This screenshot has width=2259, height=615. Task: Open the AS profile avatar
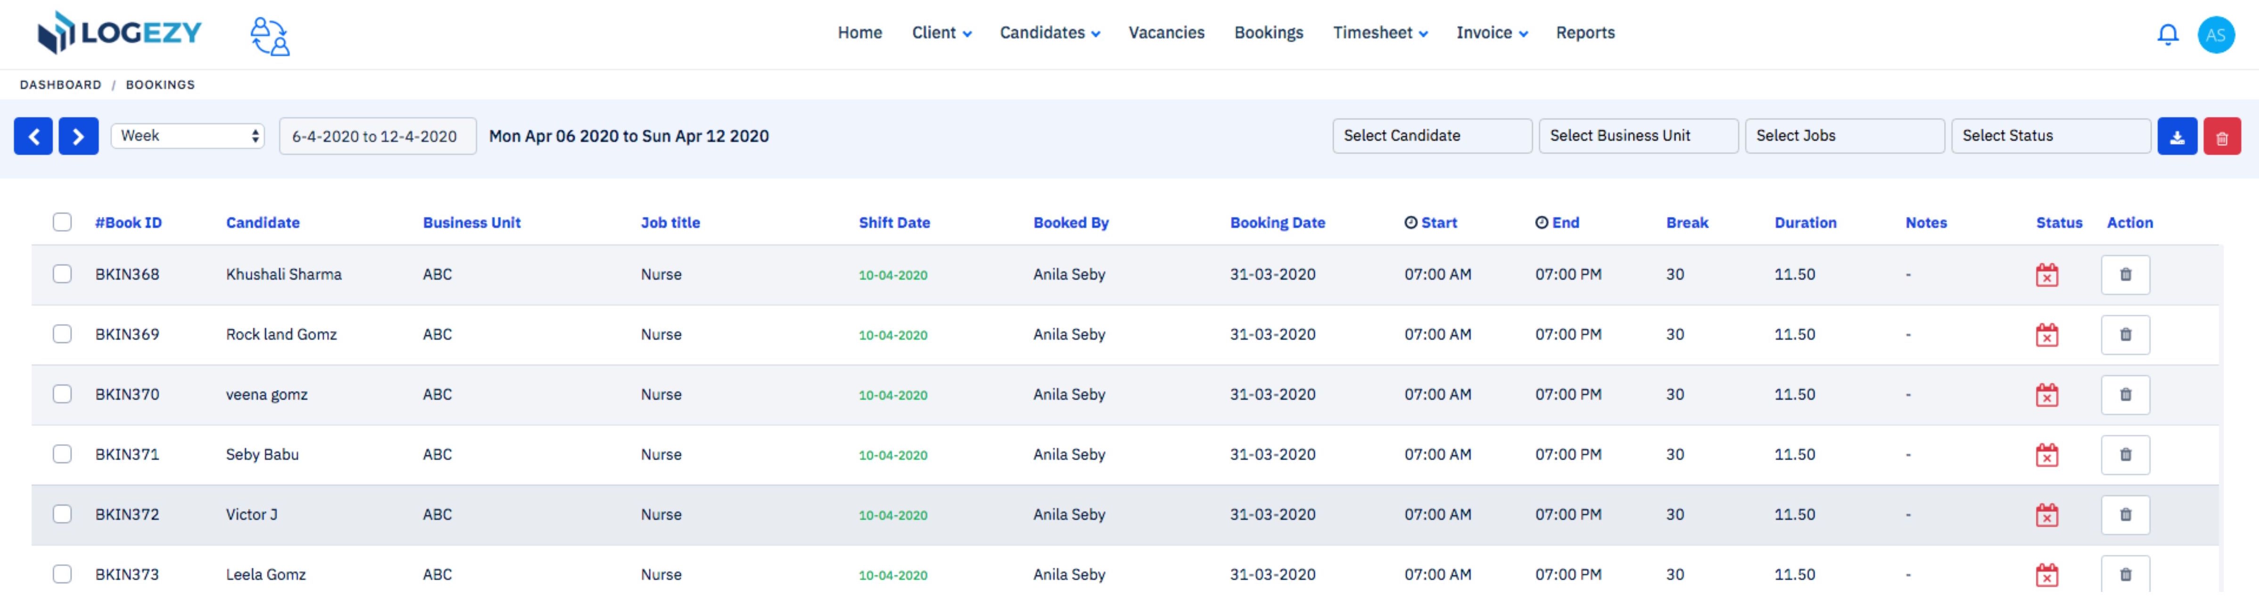[2215, 35]
